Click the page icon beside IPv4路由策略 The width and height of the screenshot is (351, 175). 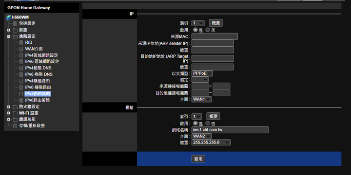point(21,94)
